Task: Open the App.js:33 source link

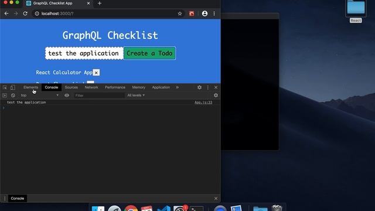Action: [x=203, y=103]
